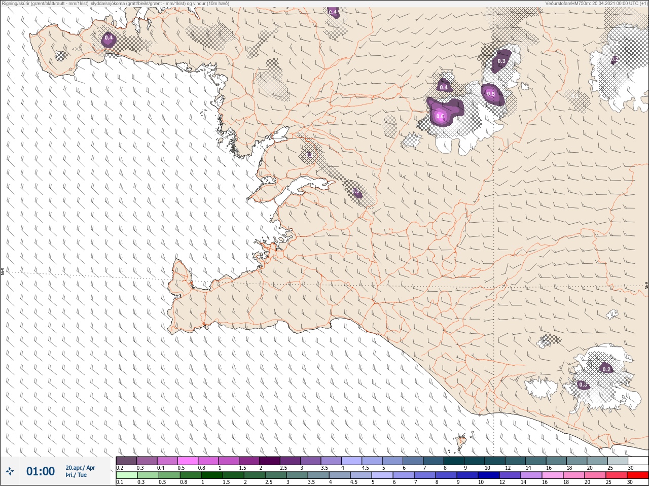
Task: Pick the lower legend swatch labeled 5
Action: 382,475
